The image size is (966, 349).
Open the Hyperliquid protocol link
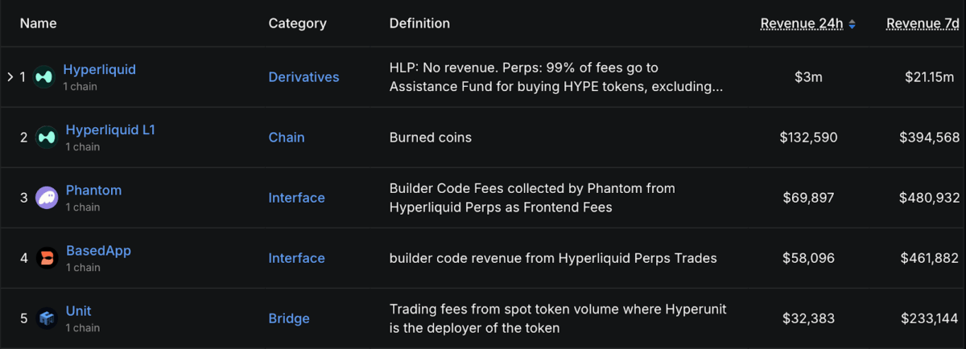[x=99, y=69]
